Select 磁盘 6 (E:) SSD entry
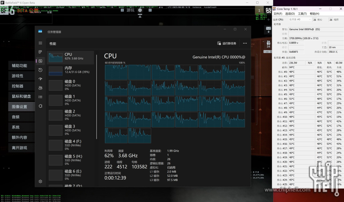Screen dimensions: 344x202 pos(70,175)
